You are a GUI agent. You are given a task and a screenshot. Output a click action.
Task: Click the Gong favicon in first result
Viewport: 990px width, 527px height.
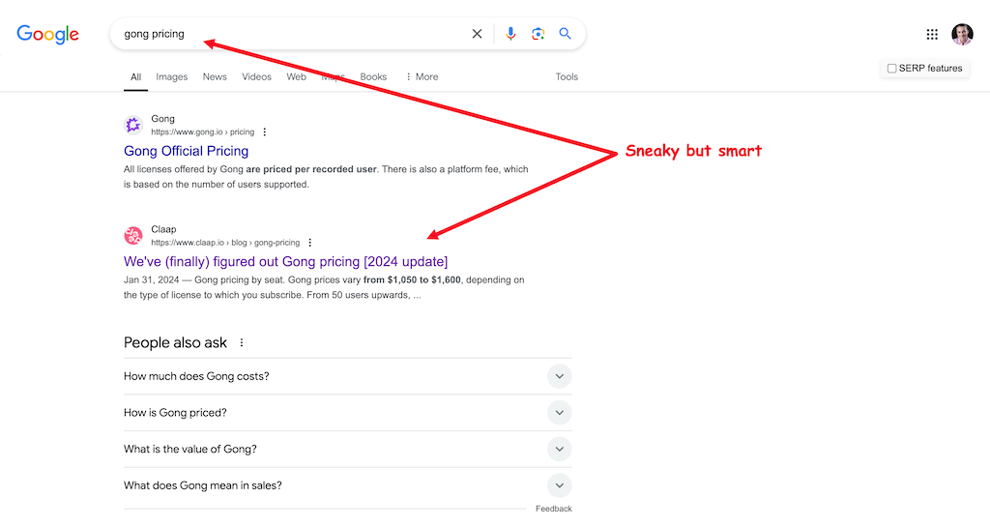133,125
